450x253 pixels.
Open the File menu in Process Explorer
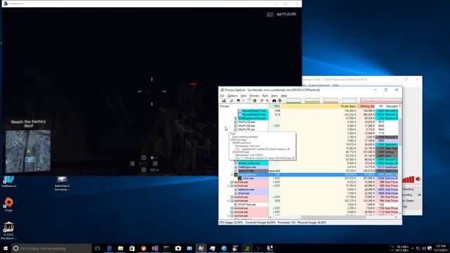pyautogui.click(x=222, y=96)
